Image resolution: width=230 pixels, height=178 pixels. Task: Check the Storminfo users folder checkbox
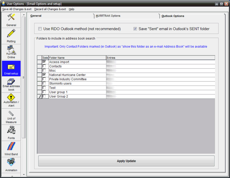pyautogui.click(x=44, y=83)
